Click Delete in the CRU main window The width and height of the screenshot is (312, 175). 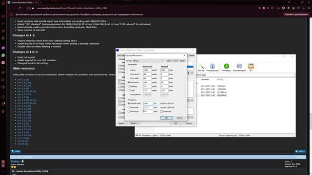coord(192,55)
